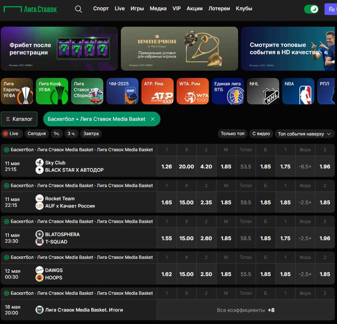Toggle the Live filter chip
The height and width of the screenshot is (324, 337).
coord(12,134)
